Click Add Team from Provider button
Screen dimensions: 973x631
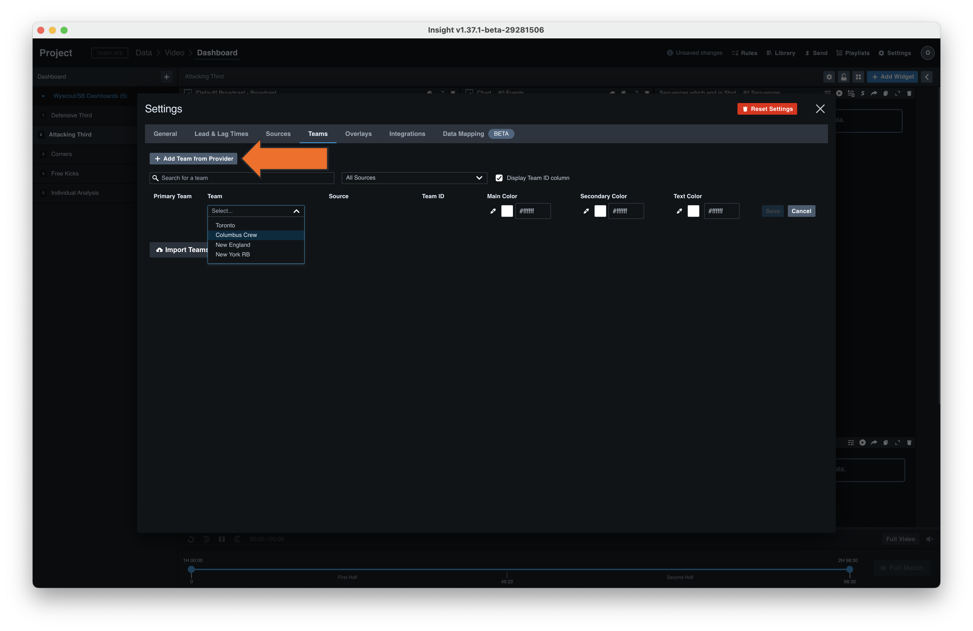(193, 159)
